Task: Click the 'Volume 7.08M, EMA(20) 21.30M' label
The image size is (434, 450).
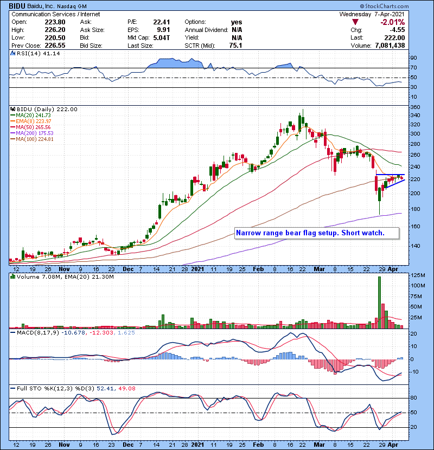Action: click(65, 277)
